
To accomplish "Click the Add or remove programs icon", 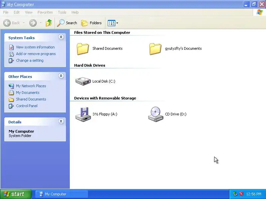I will pos(11,54).
